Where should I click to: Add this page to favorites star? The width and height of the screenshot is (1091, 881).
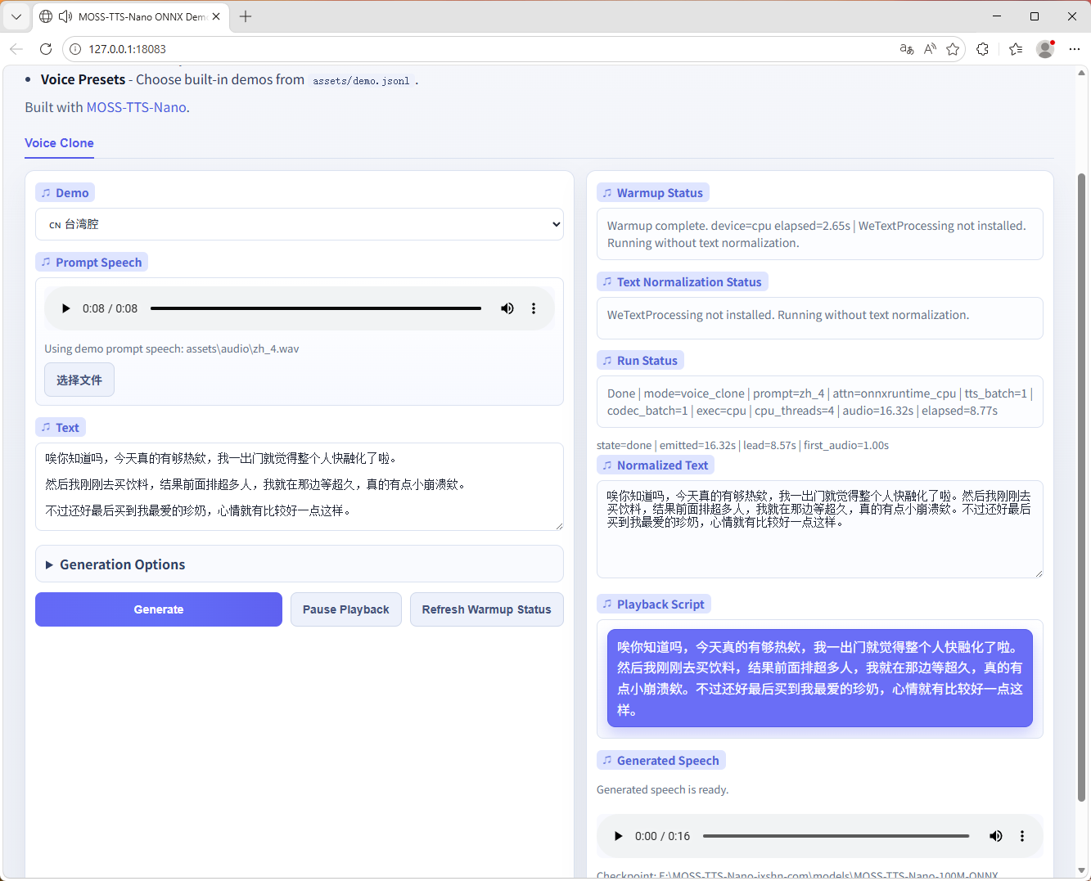click(x=953, y=49)
